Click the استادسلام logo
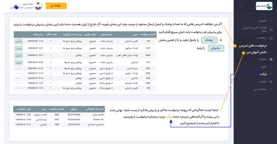 tap(264, 6)
